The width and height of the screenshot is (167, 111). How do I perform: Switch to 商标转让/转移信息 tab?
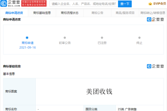(153, 13)
